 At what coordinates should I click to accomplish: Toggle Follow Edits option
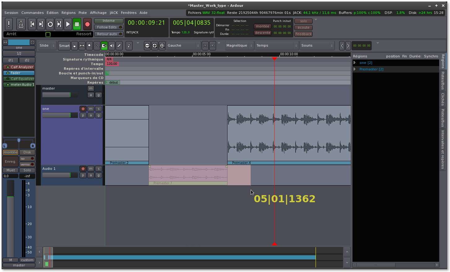click(108, 27)
